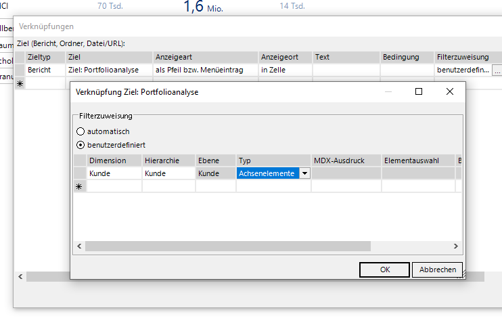
Task: Minimize the Verknüpfung Ziel dialog
Action: tap(388, 91)
